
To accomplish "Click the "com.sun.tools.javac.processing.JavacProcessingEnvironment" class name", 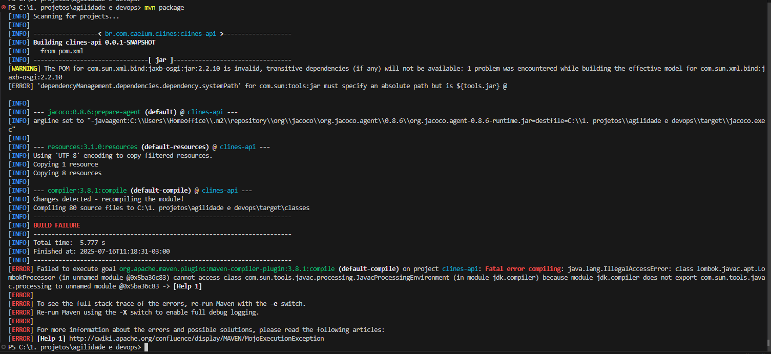I will pos(348,278).
